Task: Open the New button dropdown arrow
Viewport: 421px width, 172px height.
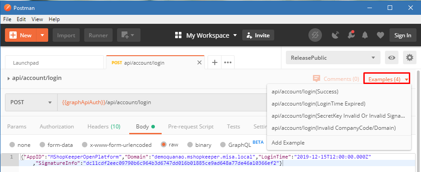Action: click(x=42, y=35)
